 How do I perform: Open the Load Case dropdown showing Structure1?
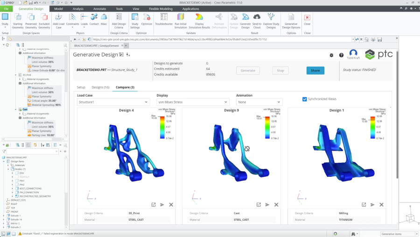(x=113, y=102)
